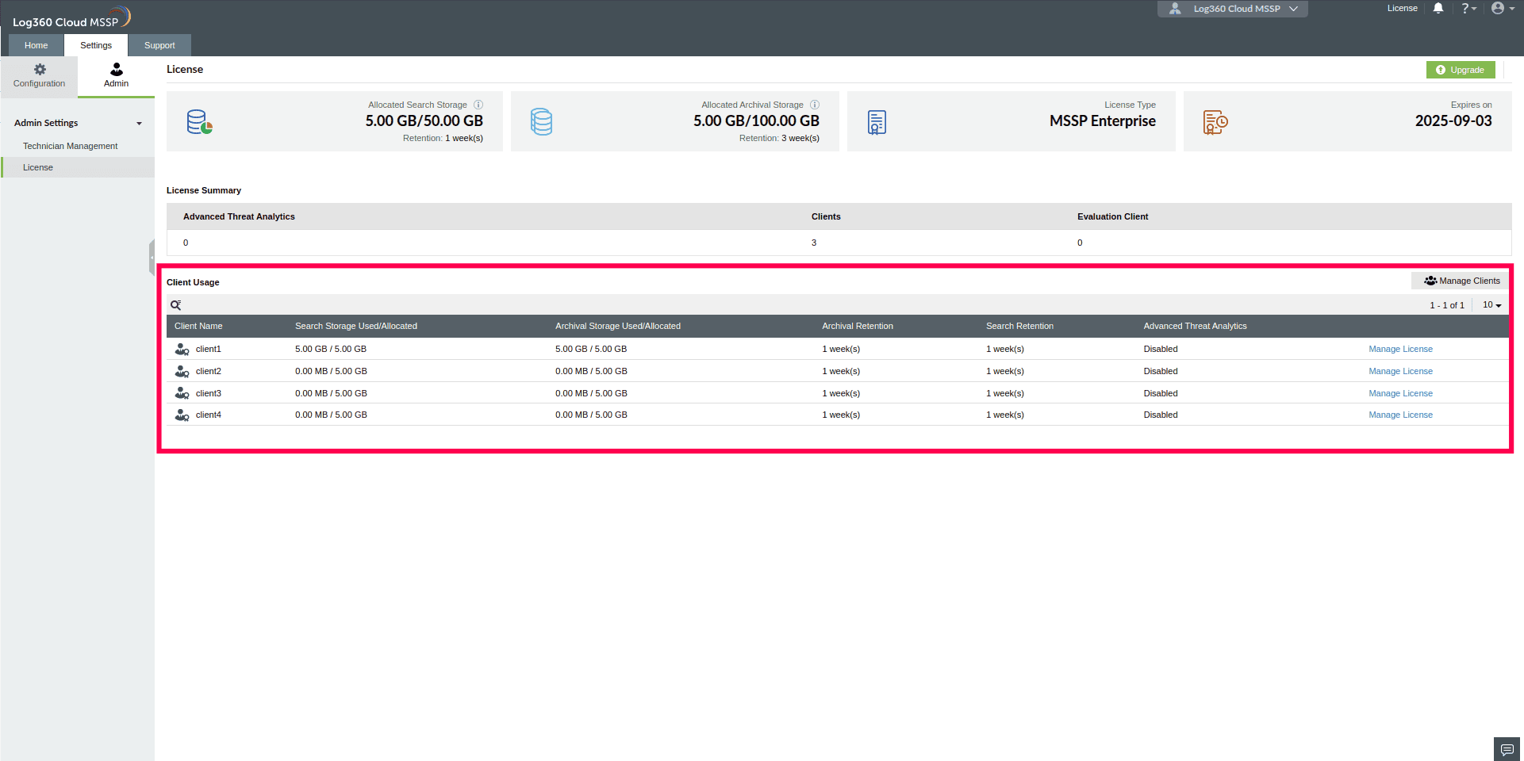Click the Archival Storage Used/Allocated column header
Viewport: 1524px width, 761px height.
tap(618, 326)
